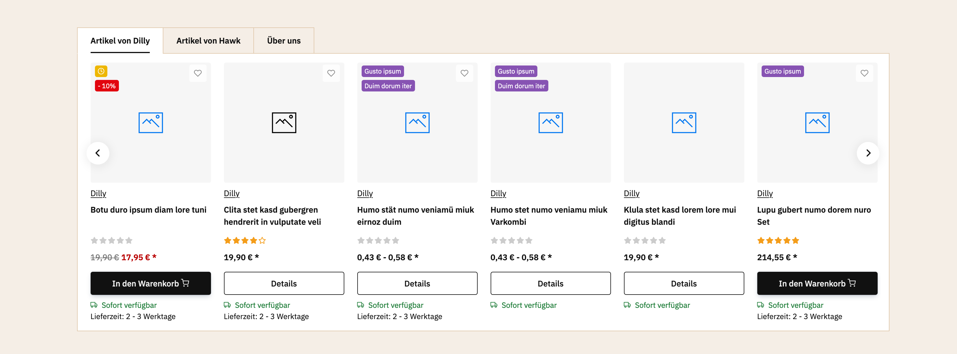Image resolution: width=957 pixels, height=354 pixels.
Task: Open Details for Humo stet numo Varkombi
Action: tap(550, 283)
